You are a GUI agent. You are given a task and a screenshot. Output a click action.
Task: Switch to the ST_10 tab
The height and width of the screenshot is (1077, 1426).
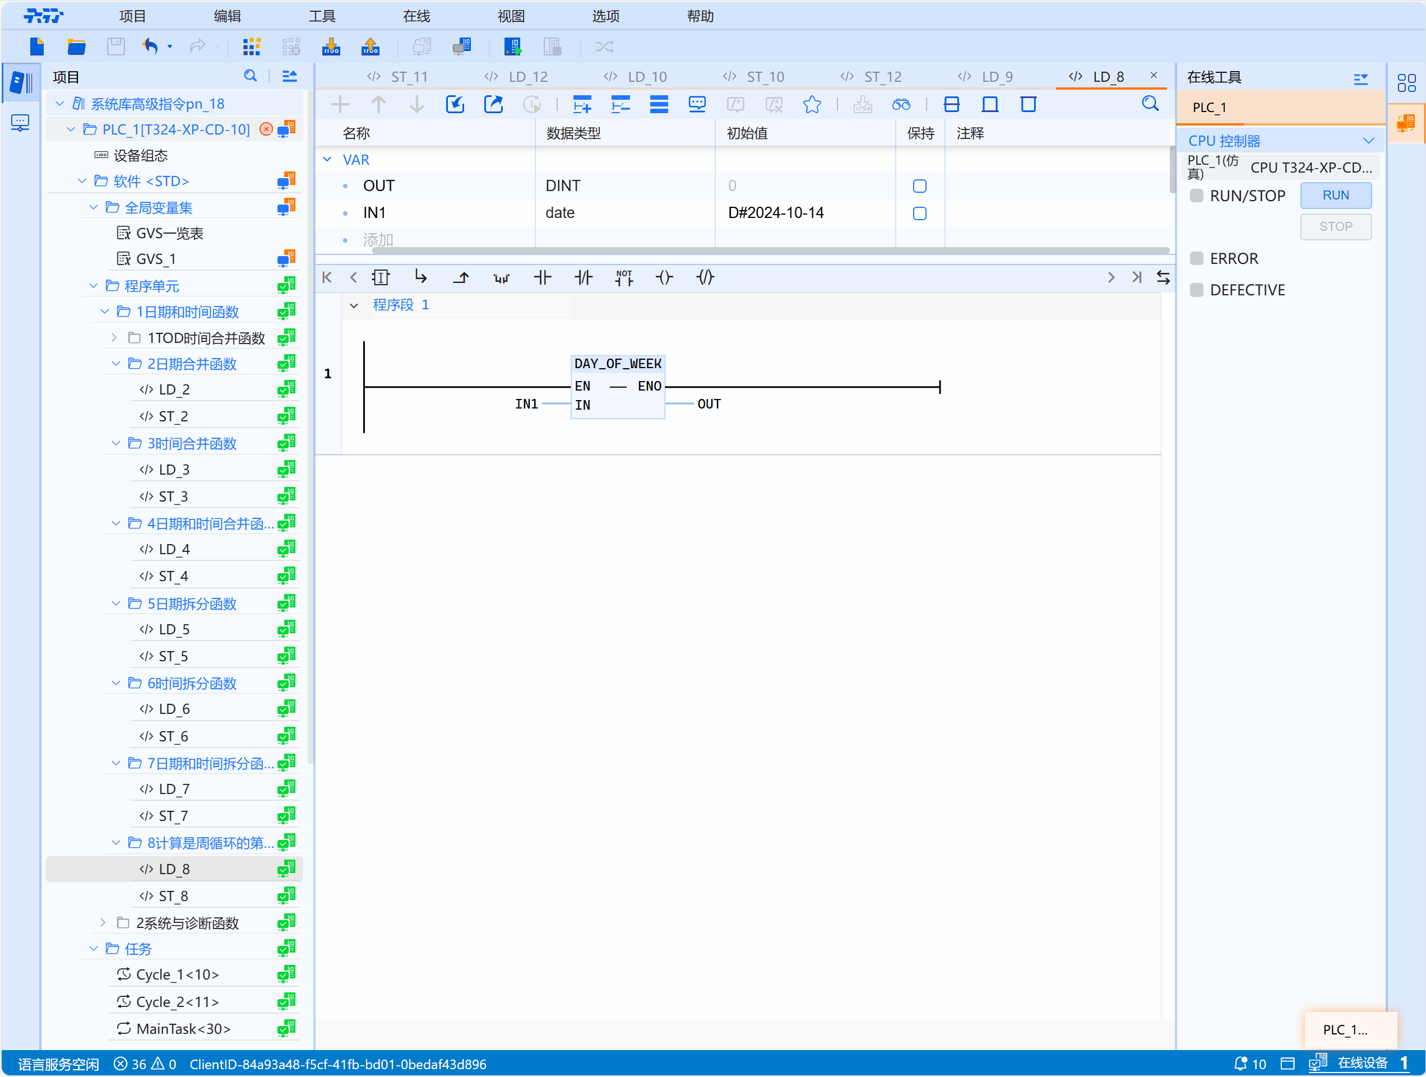(765, 77)
